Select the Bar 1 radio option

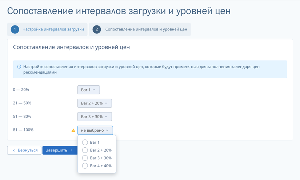(x=85, y=142)
